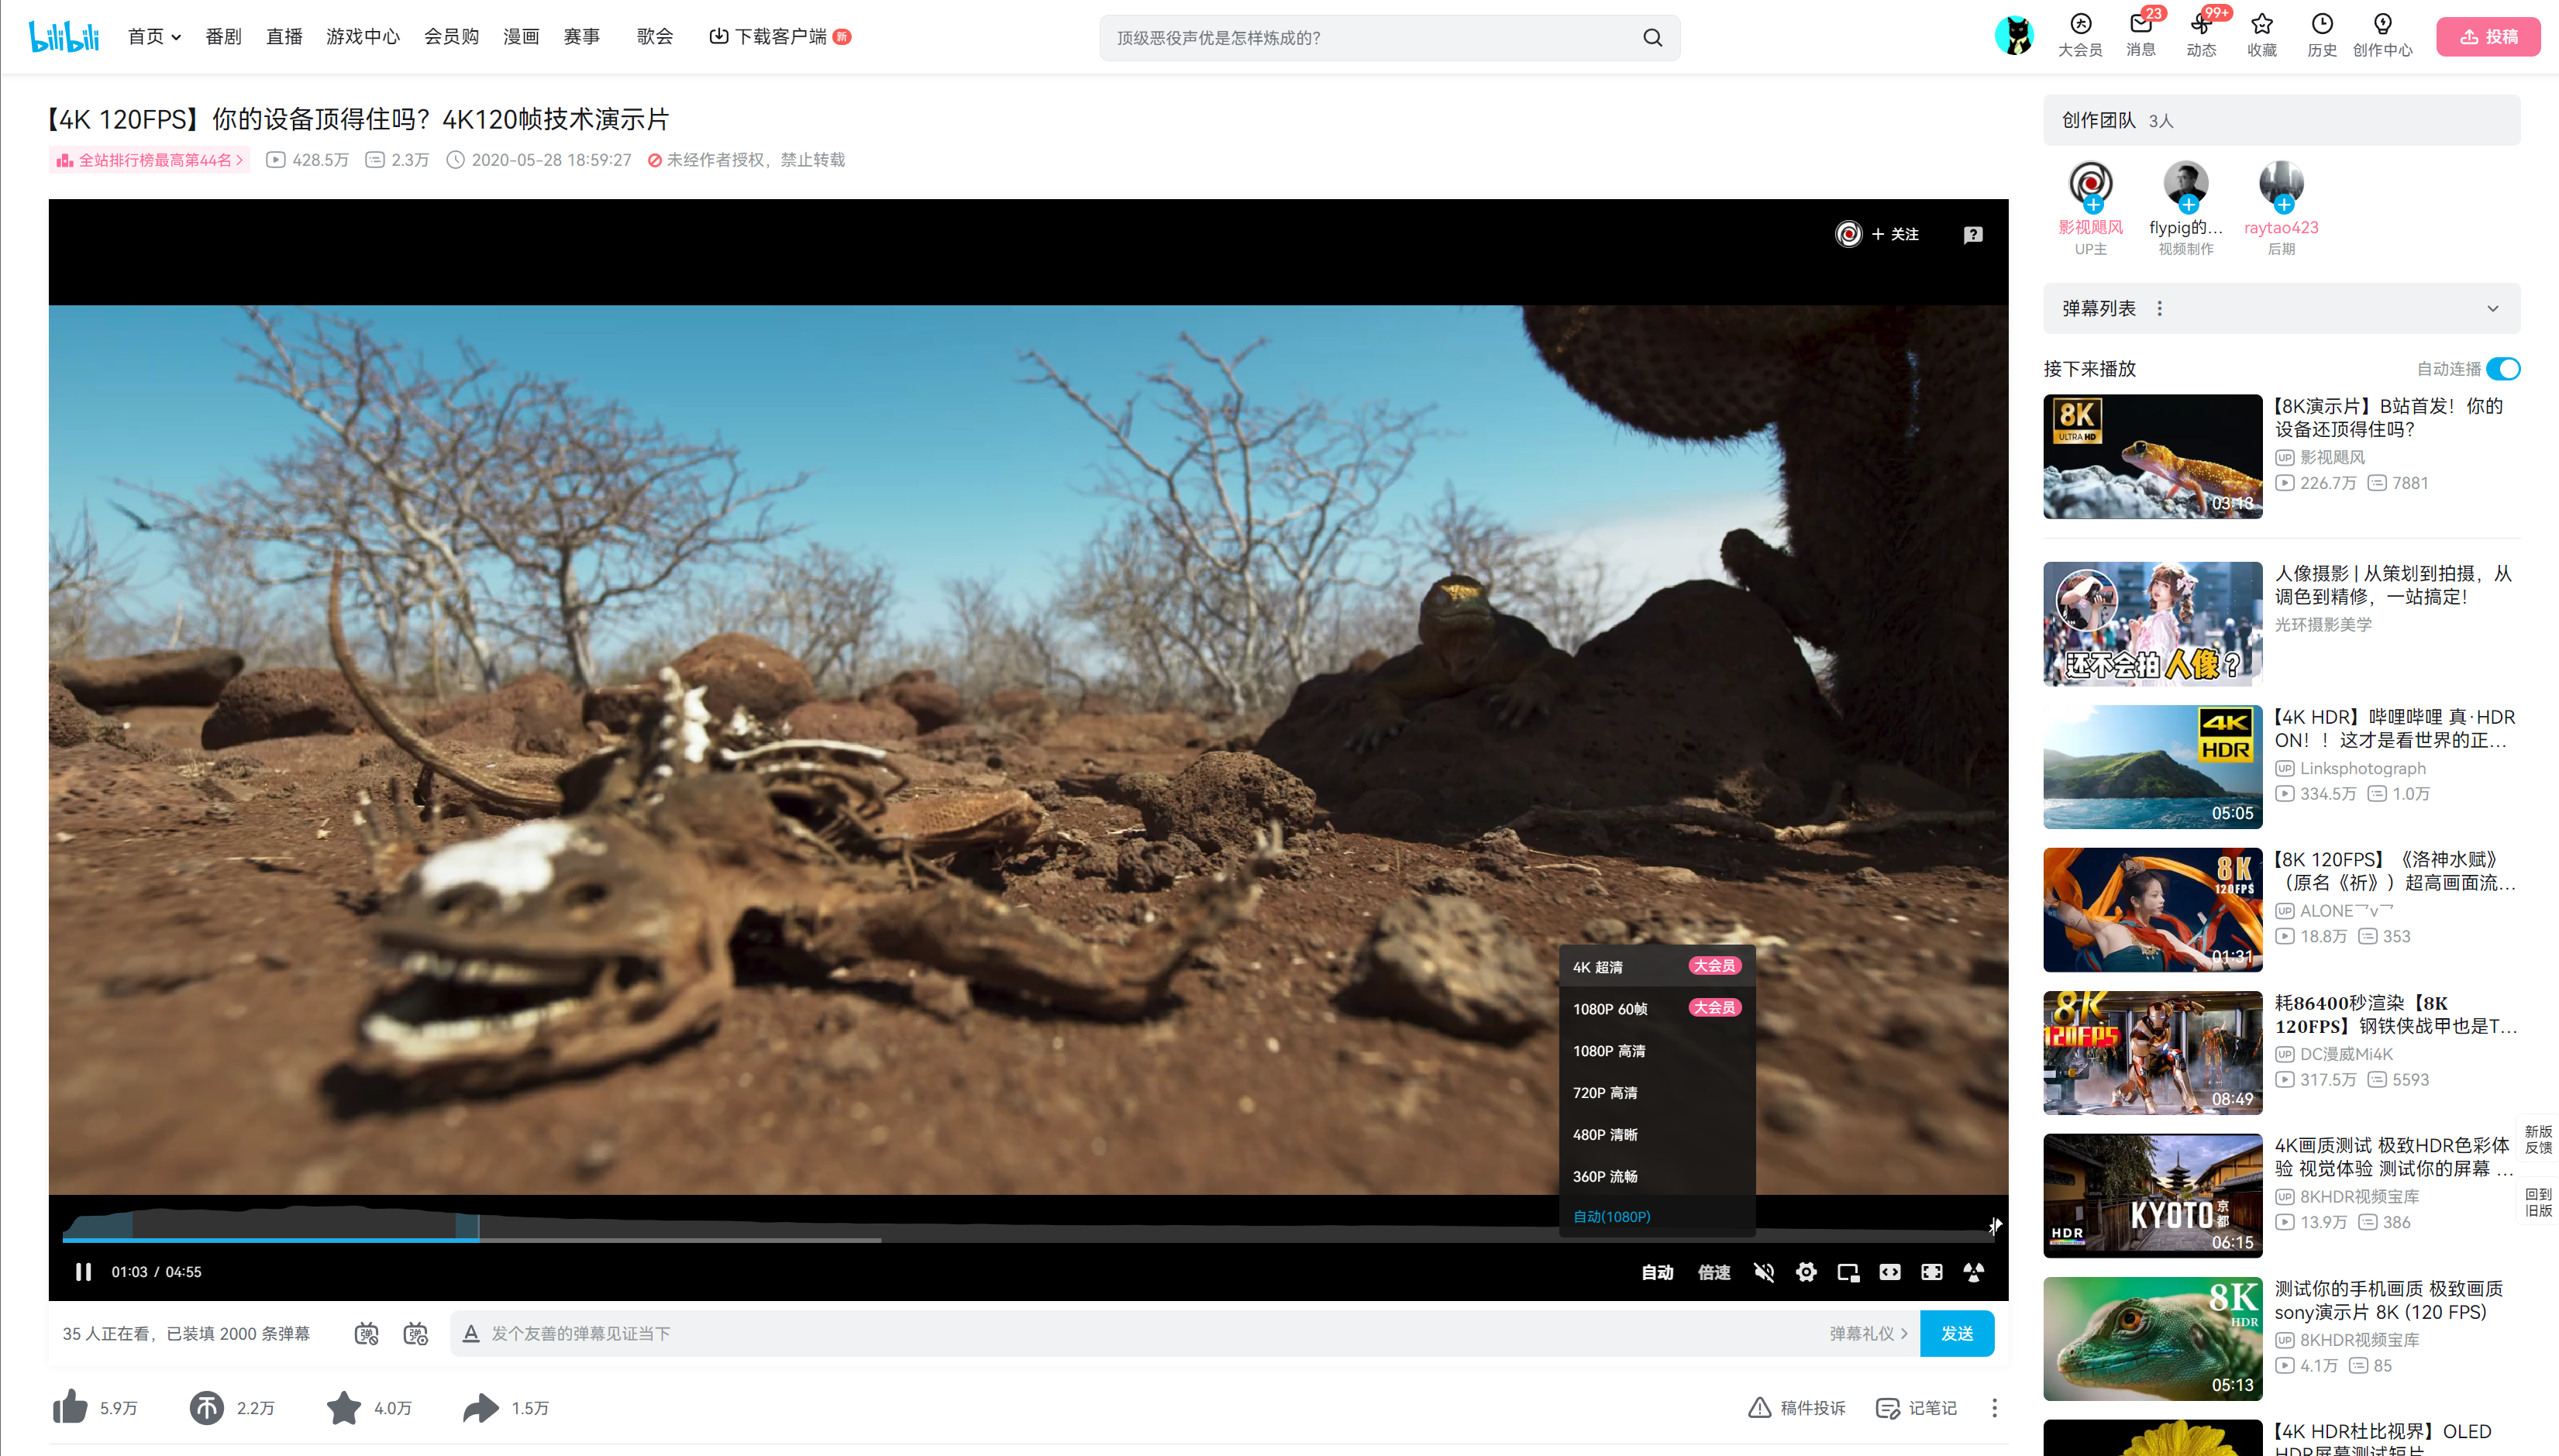Open 稿件投诉 report link
2559x1456 pixels.
click(x=1796, y=1408)
